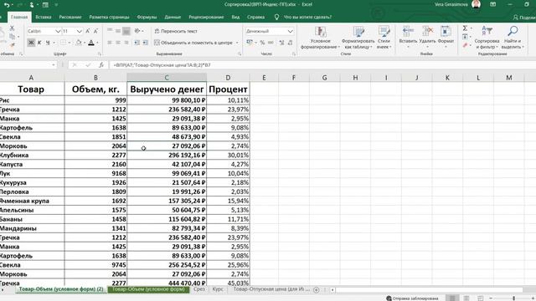The image size is (536, 301).
Task: Click the insert function fx icon
Action: click(101, 65)
